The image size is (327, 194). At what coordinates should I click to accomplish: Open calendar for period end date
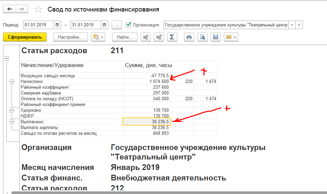tap(105, 25)
